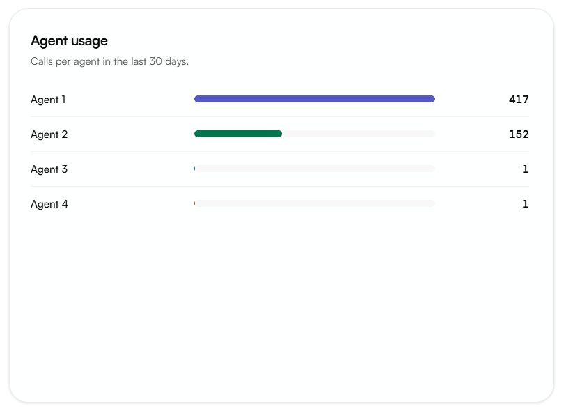Click the Agent 4 label
The width and height of the screenshot is (566, 420).
pos(49,204)
